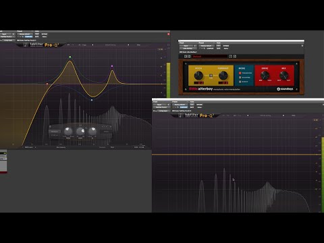Toggle Safe in left Pro-Q plugin header
The height and width of the screenshot is (243, 324).
(37, 36)
